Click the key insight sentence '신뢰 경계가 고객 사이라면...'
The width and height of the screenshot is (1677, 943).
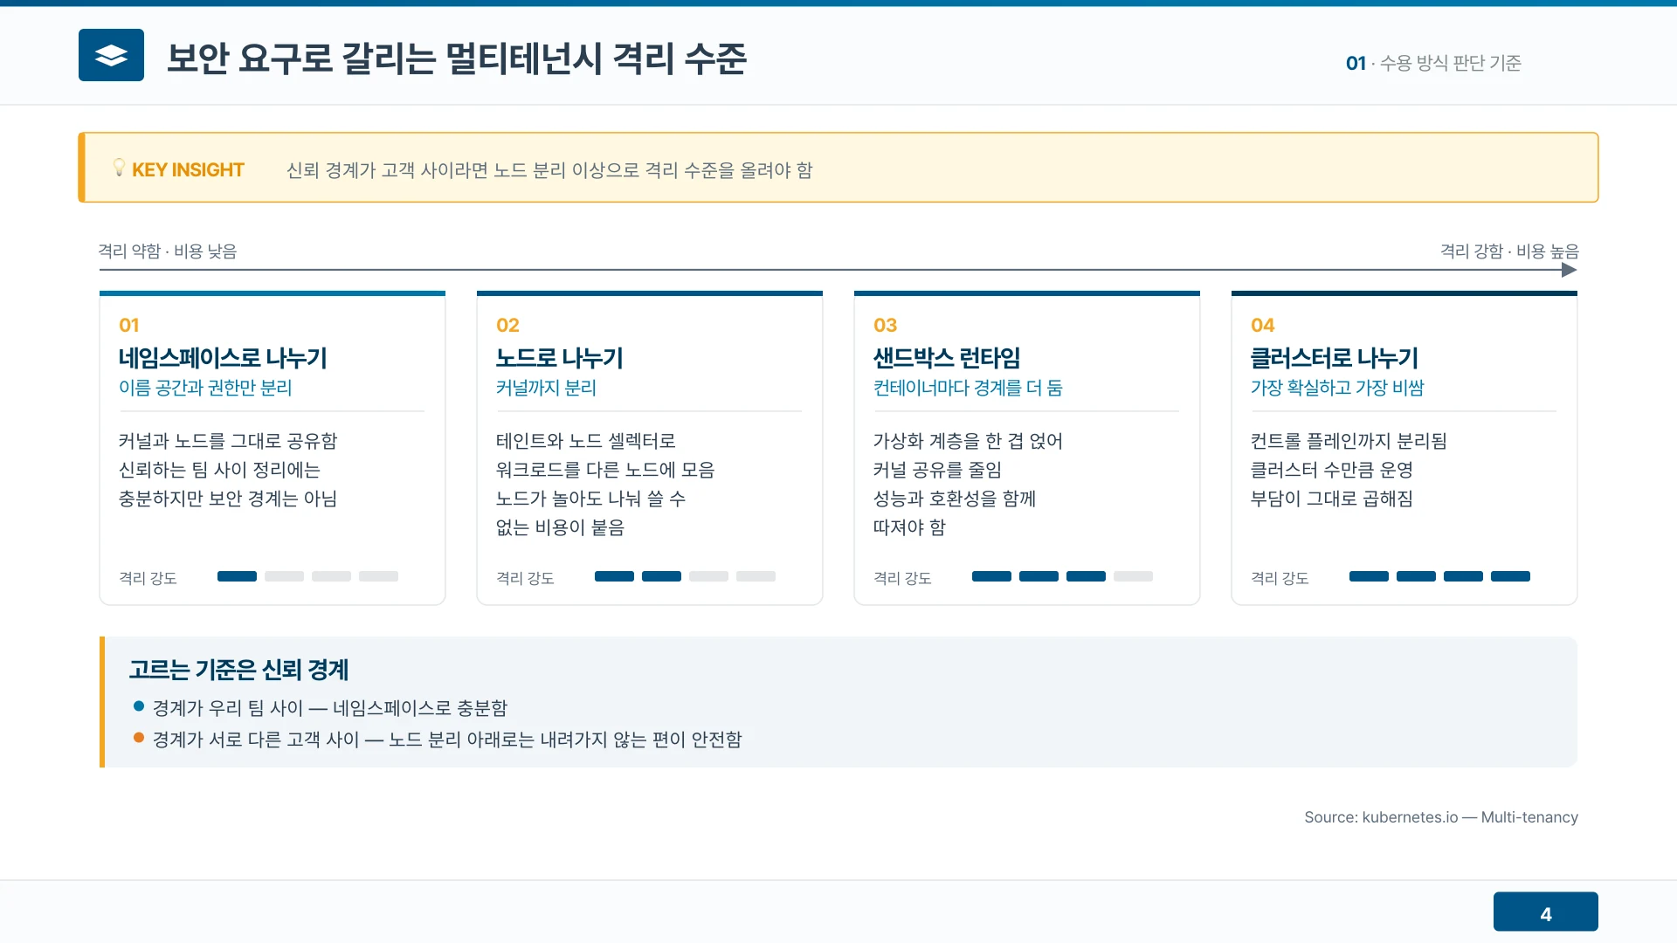tap(549, 169)
